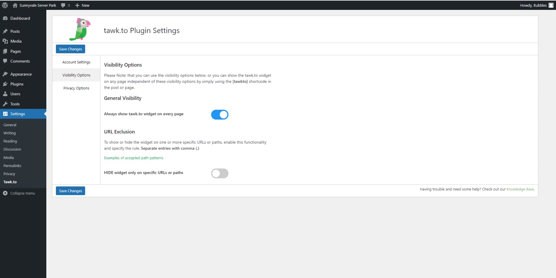Select the Appearance brush icon
The height and width of the screenshot is (278, 556).
click(5, 74)
